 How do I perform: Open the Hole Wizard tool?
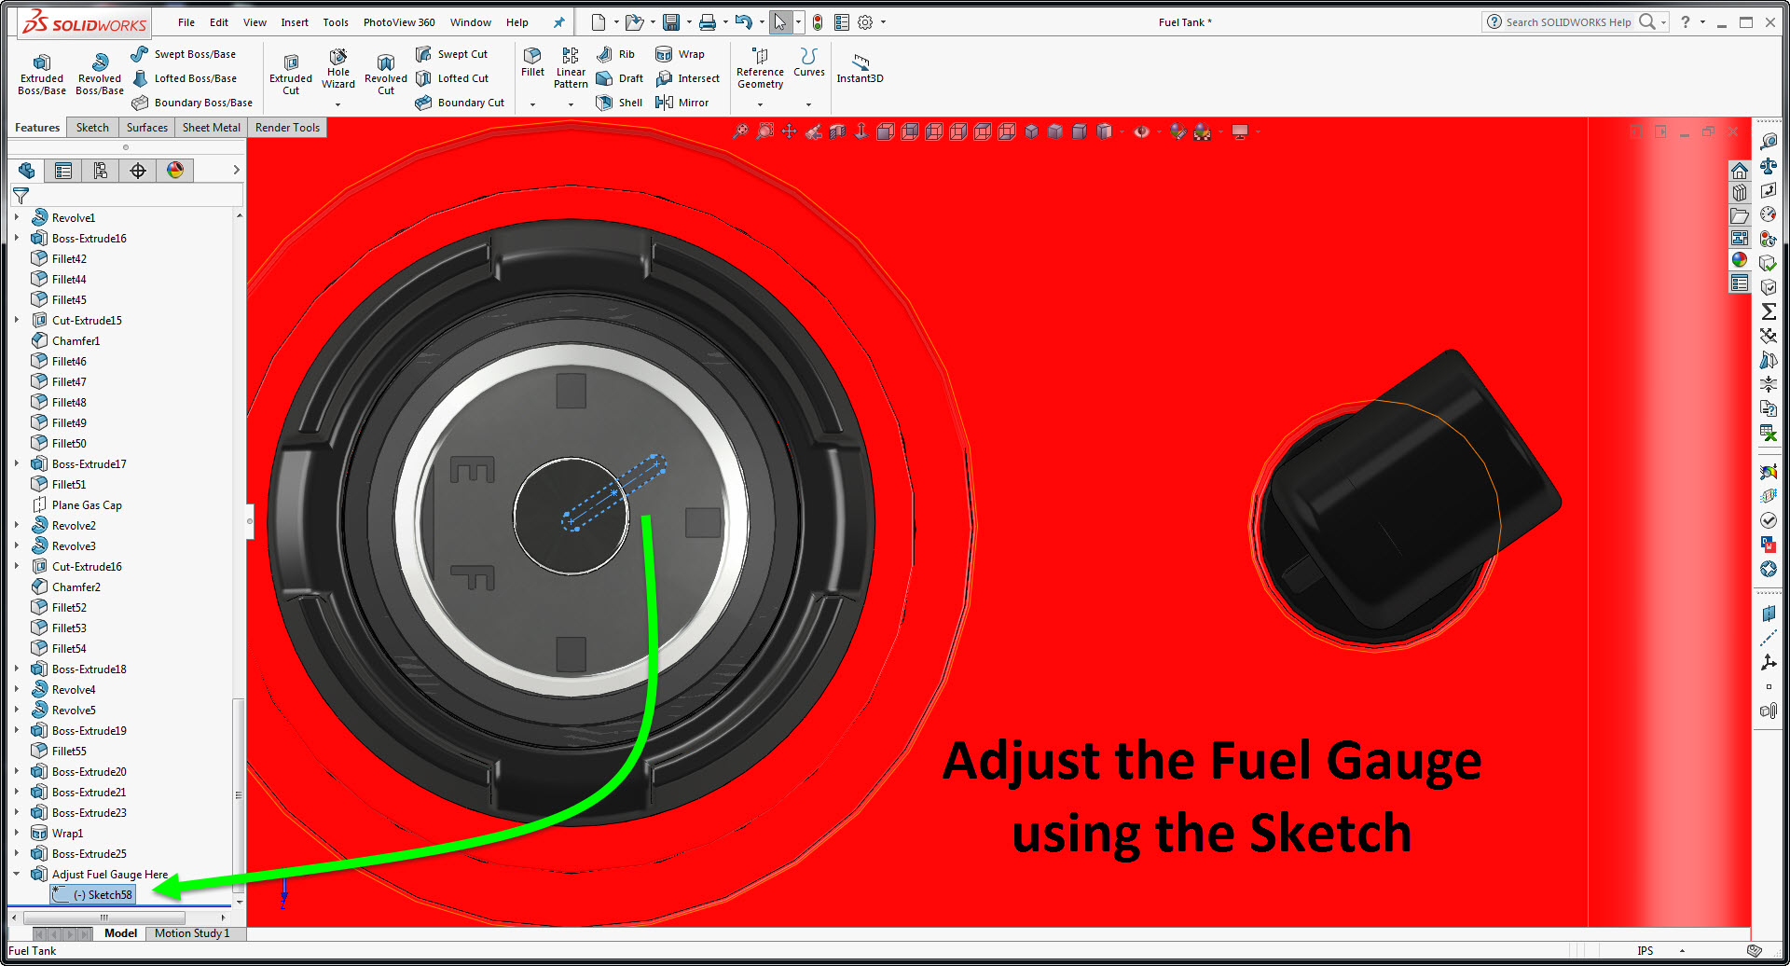(x=338, y=69)
